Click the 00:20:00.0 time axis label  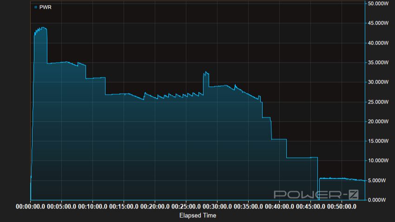(x=155, y=207)
